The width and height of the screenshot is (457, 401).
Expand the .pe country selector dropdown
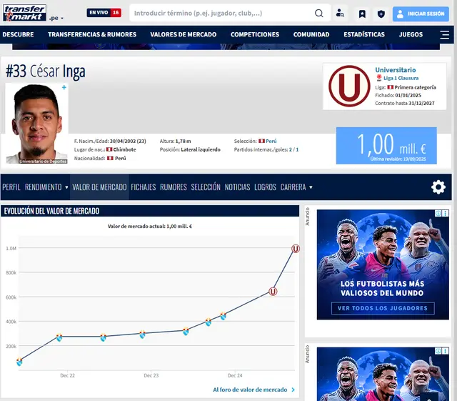click(56, 18)
